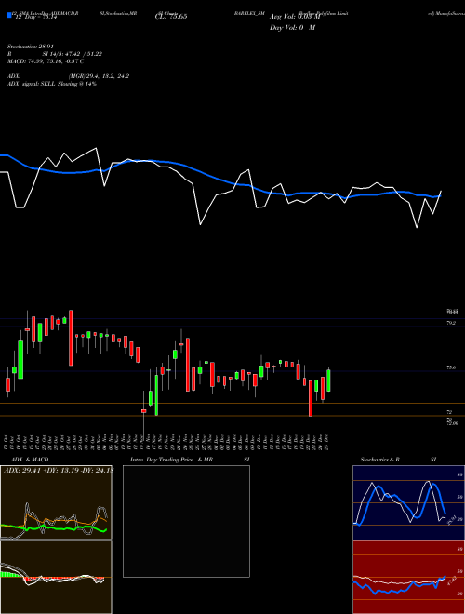Open the blue Stochastics chart thumbnail
Viewport: 465px width, 614px height.
point(408,502)
